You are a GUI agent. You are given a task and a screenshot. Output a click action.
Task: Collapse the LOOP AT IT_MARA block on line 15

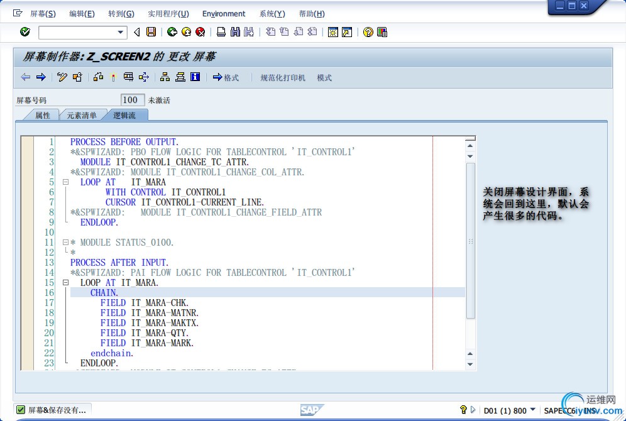[65, 283]
